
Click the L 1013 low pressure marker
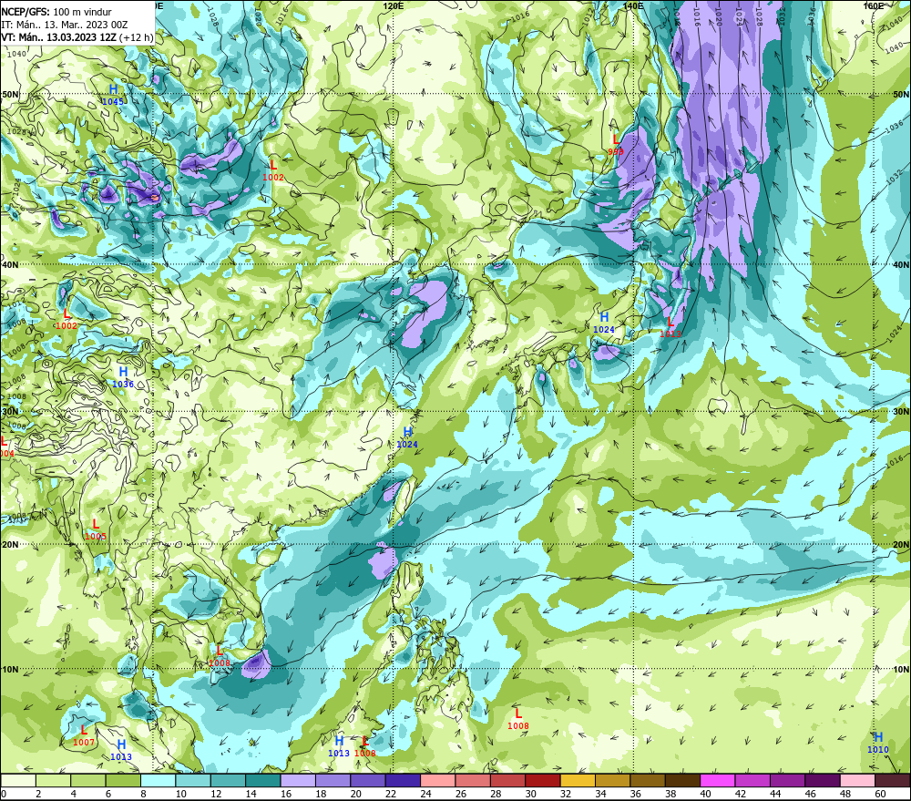pyautogui.click(x=670, y=327)
